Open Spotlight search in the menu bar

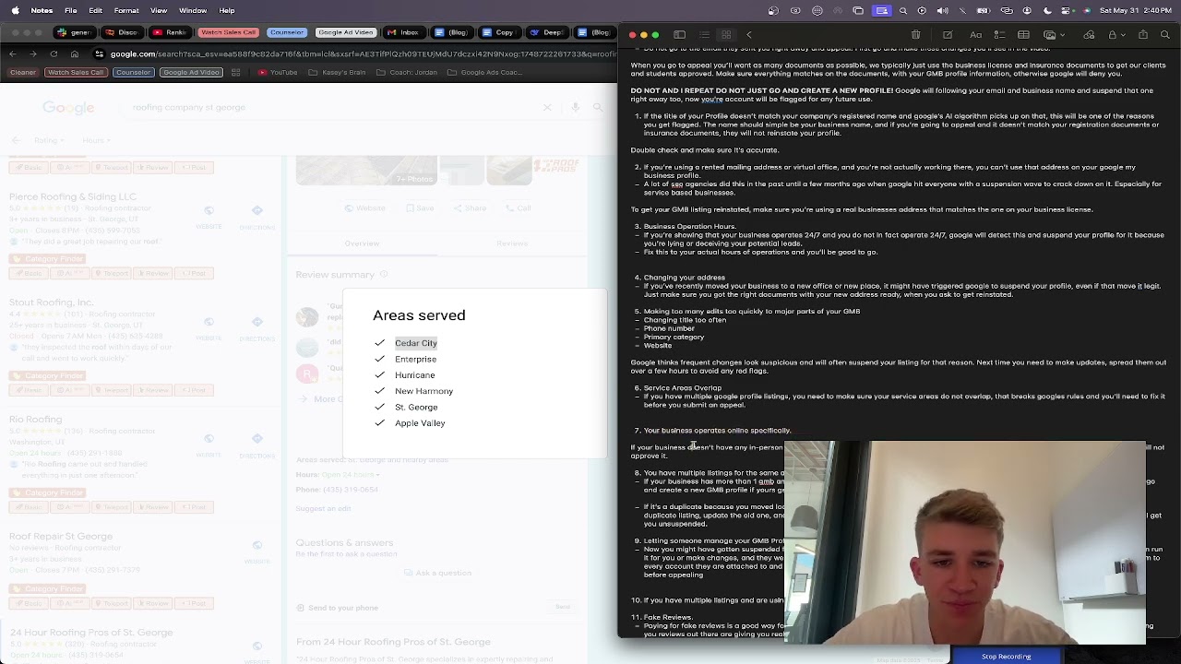(902, 10)
